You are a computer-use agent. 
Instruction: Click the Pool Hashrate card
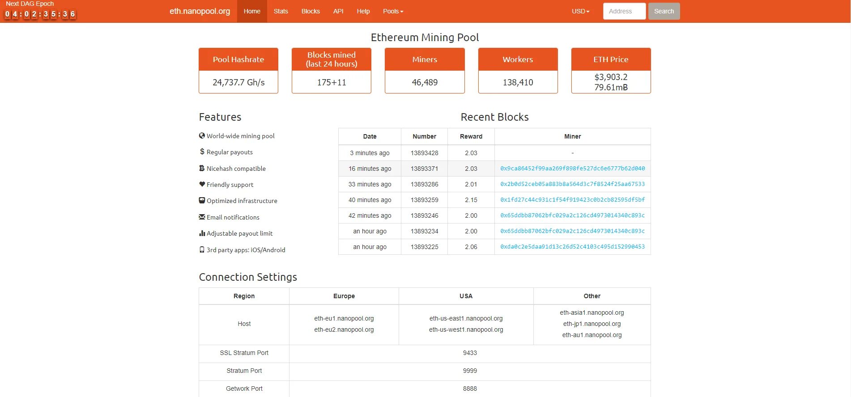[x=238, y=71]
